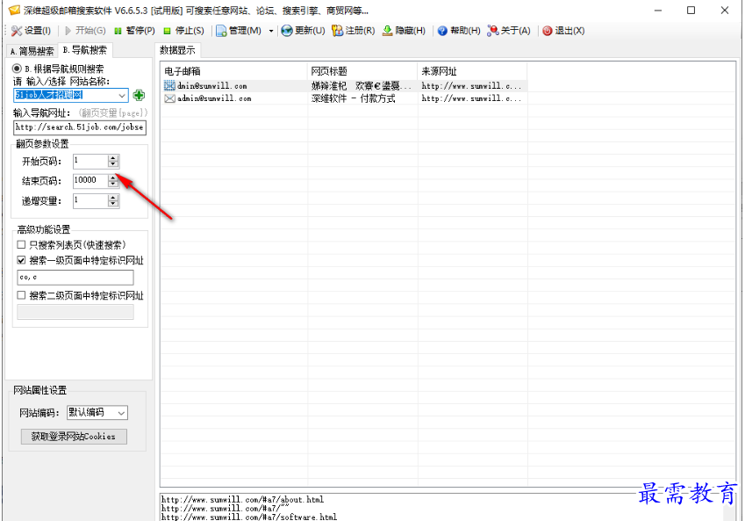Click the envelope icon beside admin@sunwill.com

(x=169, y=98)
